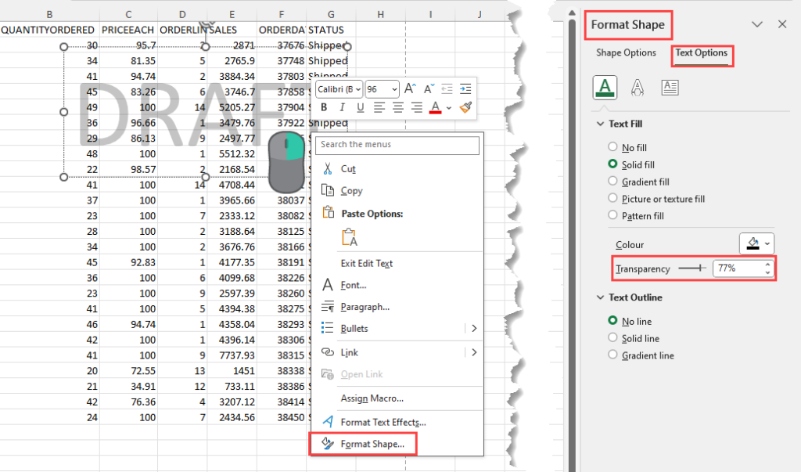The image size is (801, 472).
Task: Click the Bullets list icon
Action: click(328, 328)
